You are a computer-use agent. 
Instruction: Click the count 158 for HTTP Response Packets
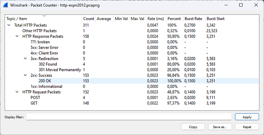pos(86,36)
